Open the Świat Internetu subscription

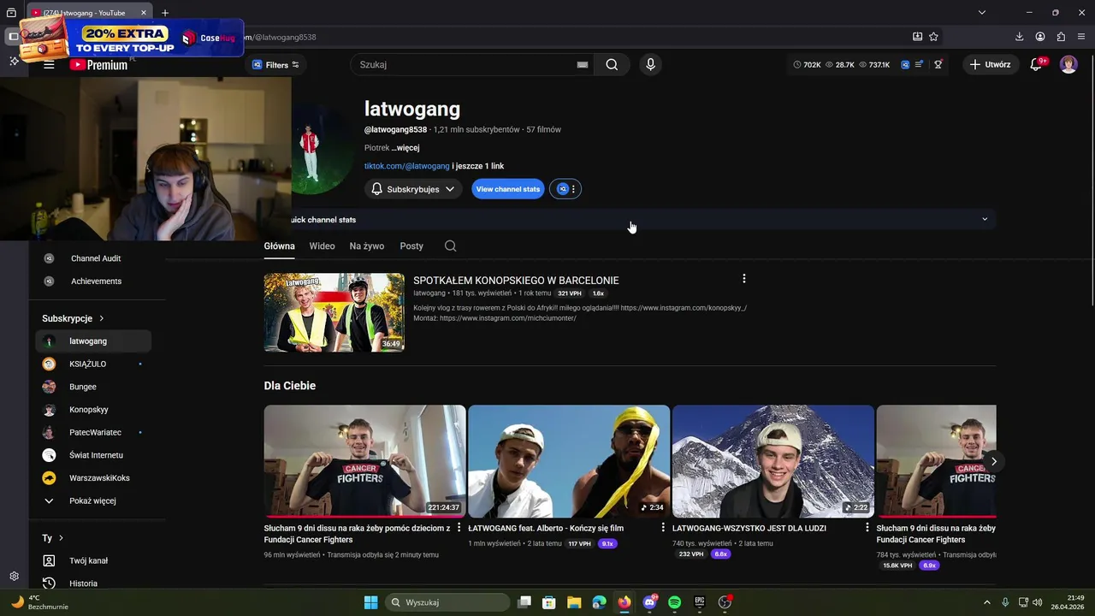(x=93, y=455)
